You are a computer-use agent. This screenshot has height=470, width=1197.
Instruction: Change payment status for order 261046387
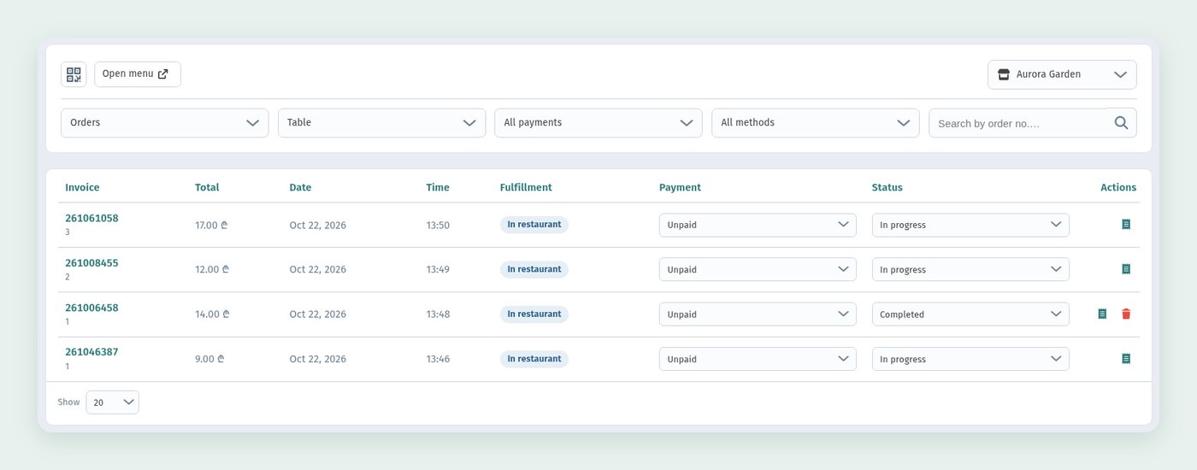(x=758, y=359)
